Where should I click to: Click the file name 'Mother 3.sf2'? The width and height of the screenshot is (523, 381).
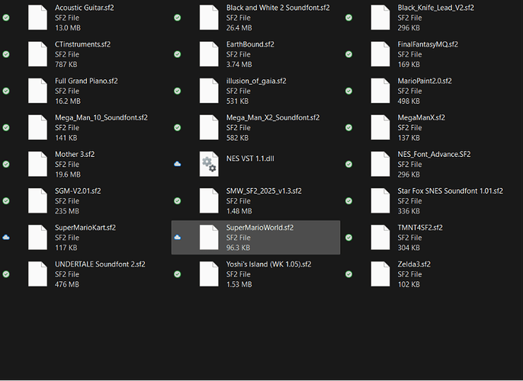click(75, 155)
